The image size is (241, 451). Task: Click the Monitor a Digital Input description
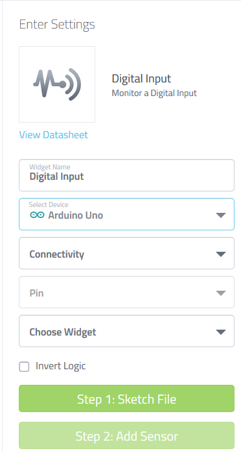coord(154,93)
